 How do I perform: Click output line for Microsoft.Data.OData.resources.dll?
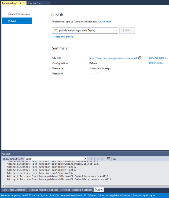pos(60,179)
